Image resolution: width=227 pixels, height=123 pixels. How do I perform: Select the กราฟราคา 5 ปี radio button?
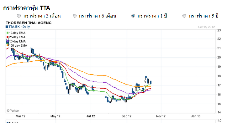pos(184,16)
